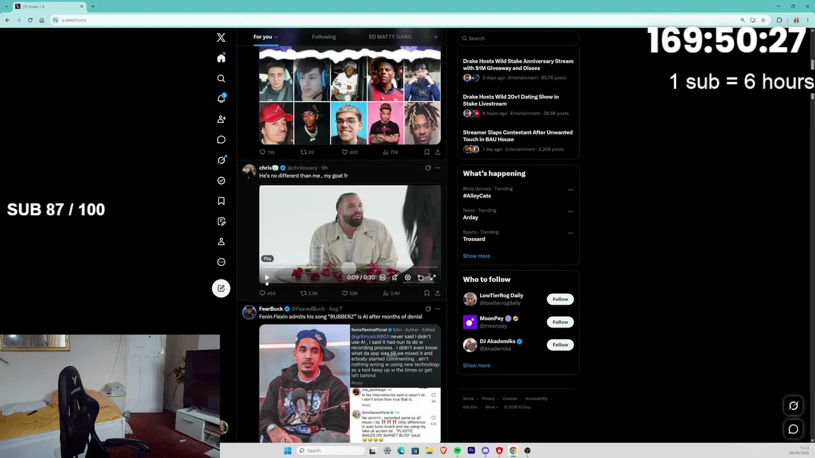Reload the page in Chrome
Image resolution: width=815 pixels, height=458 pixels.
[x=30, y=20]
